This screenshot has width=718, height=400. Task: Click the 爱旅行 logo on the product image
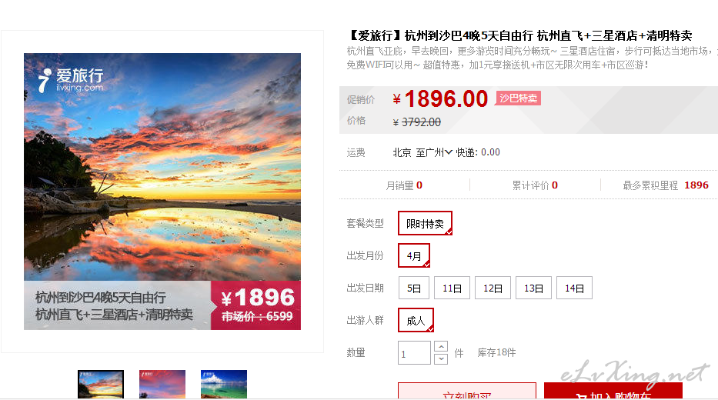tap(71, 80)
